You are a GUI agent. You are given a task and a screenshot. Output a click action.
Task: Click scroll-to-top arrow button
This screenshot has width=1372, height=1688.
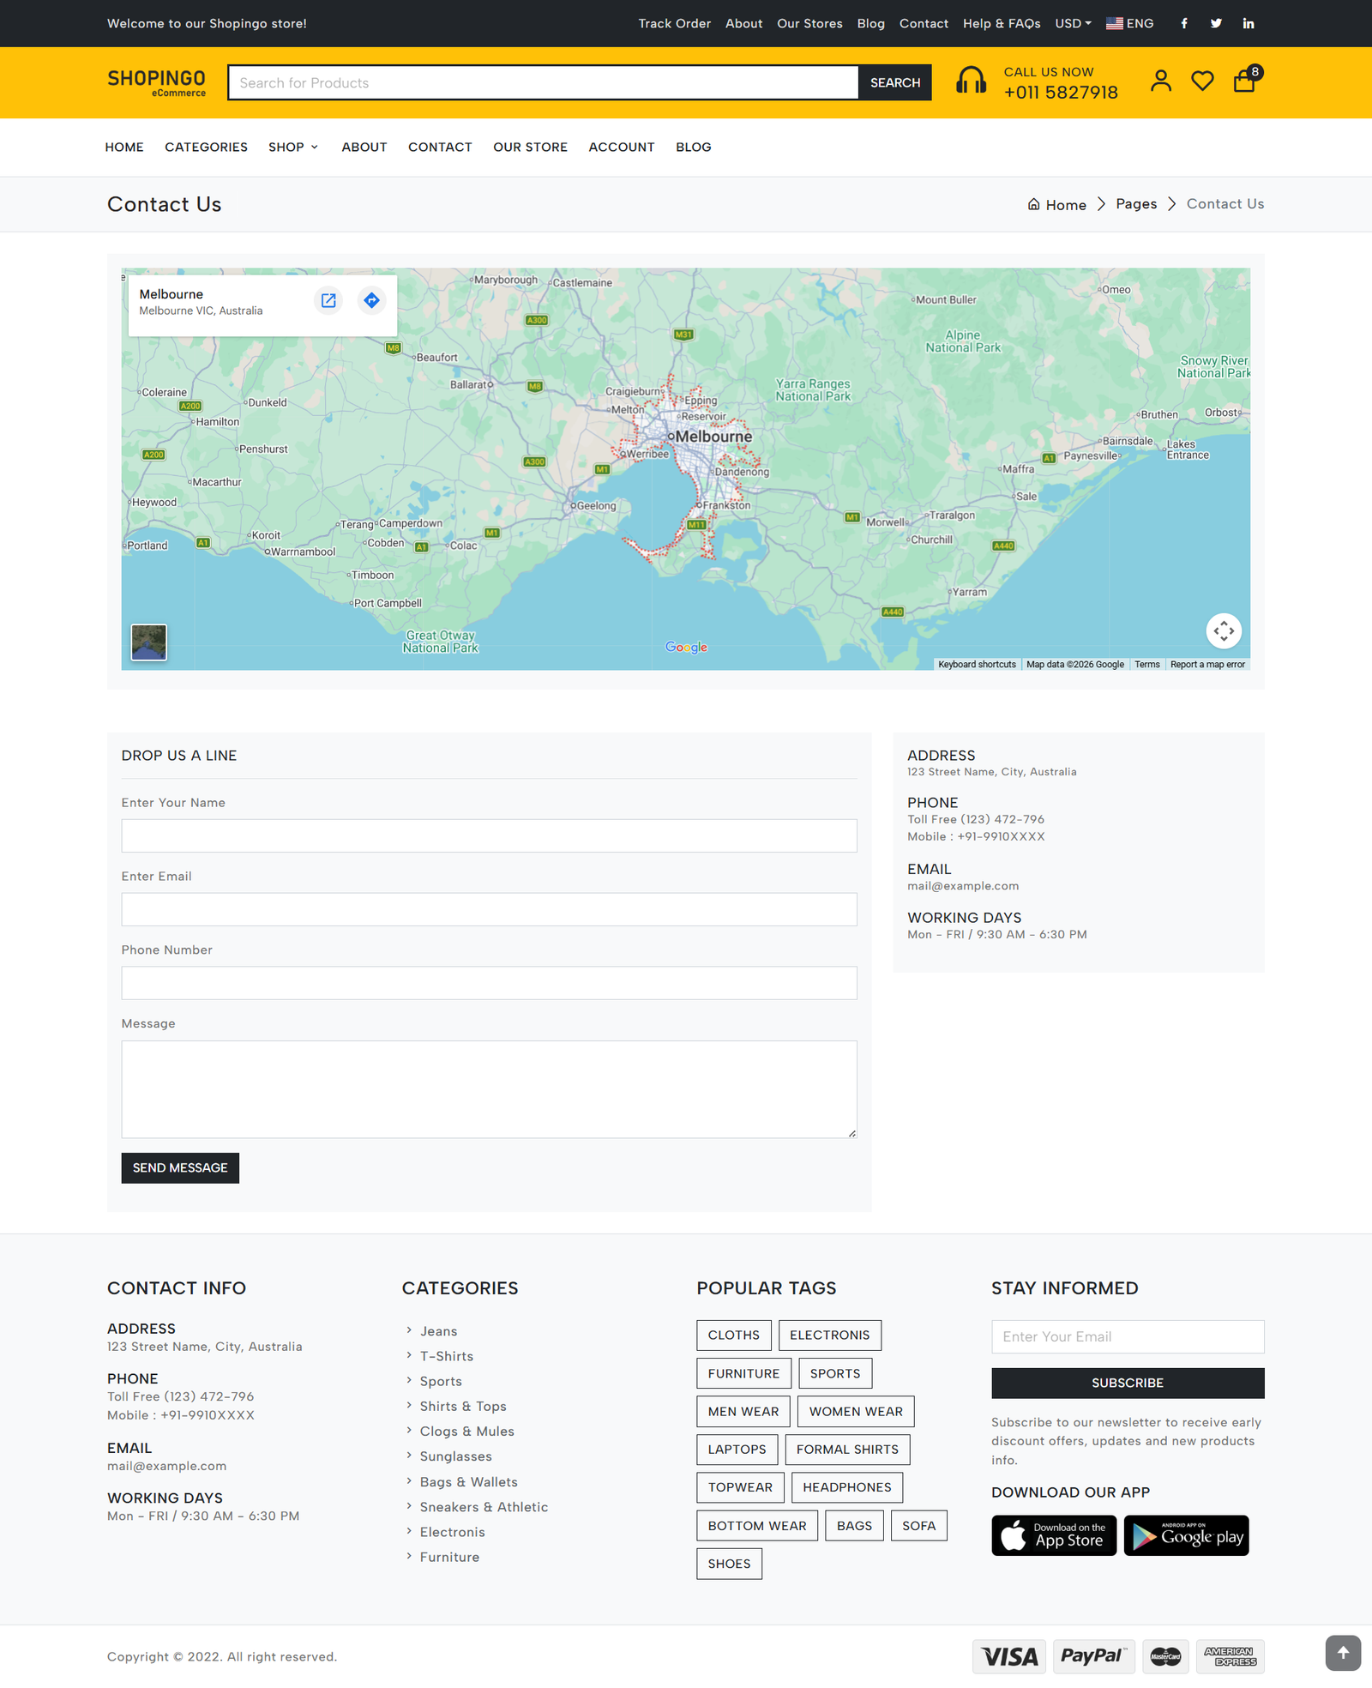pyautogui.click(x=1343, y=1653)
